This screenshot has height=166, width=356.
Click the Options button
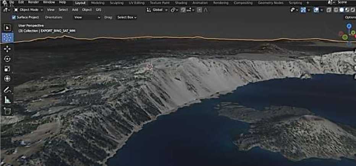tap(350, 17)
